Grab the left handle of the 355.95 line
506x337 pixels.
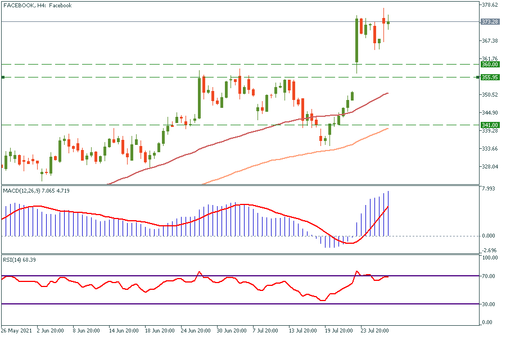coord(3,77)
